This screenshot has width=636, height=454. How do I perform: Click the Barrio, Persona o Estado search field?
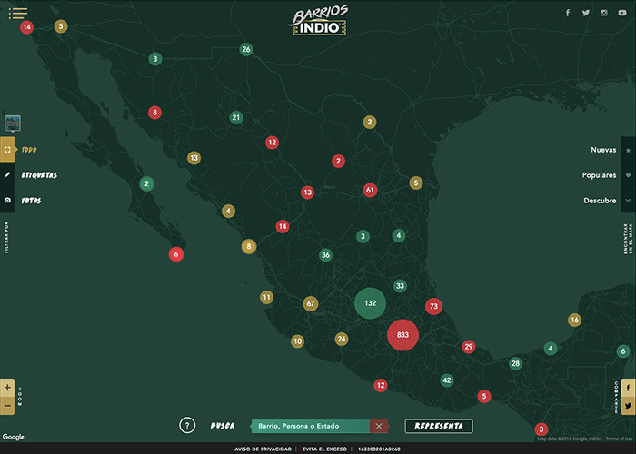coord(311,426)
